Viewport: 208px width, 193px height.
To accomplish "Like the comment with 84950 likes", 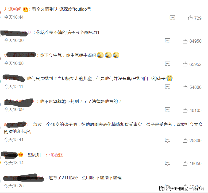I will tap(185, 41).
